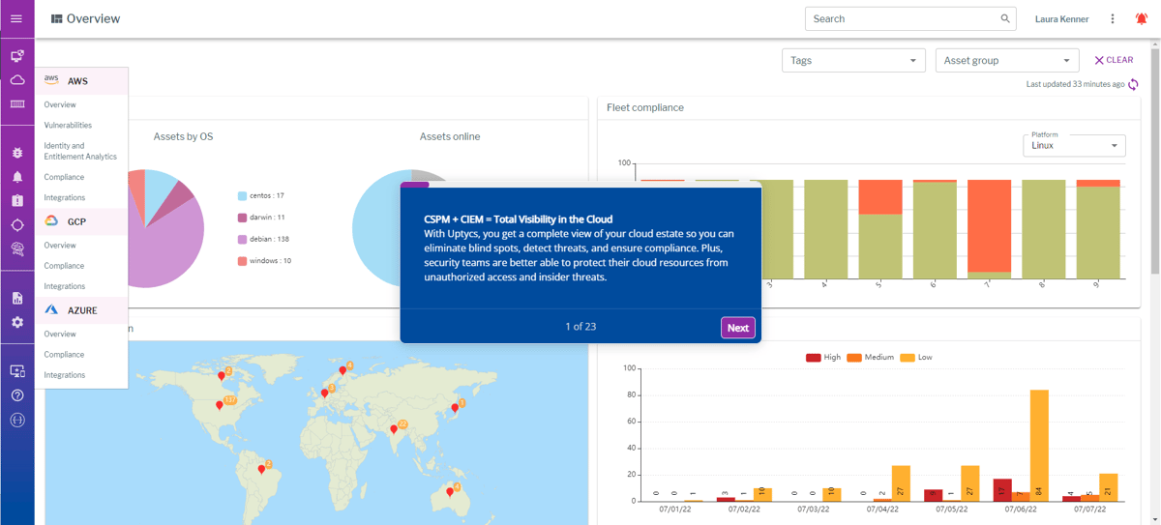
Task: Click the red notification bell icon
Action: (1142, 18)
